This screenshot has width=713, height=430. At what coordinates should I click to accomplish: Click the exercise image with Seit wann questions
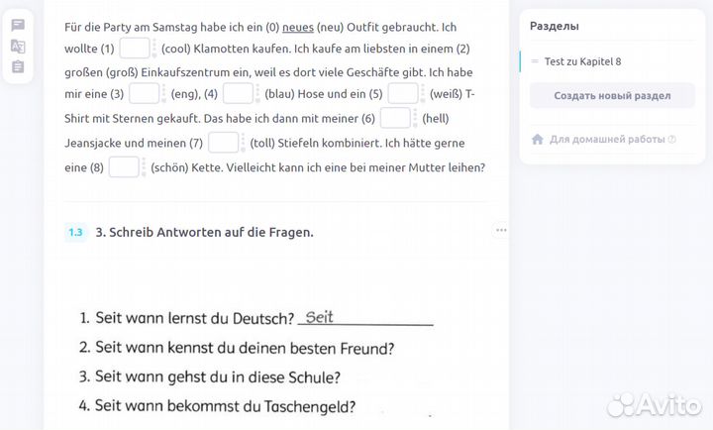pyautogui.click(x=257, y=362)
